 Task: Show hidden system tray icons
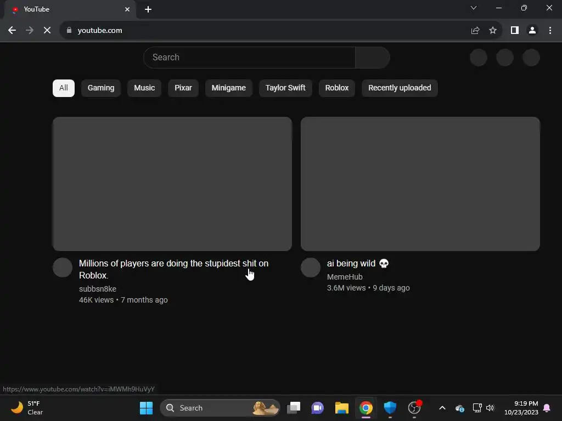pyautogui.click(x=442, y=408)
